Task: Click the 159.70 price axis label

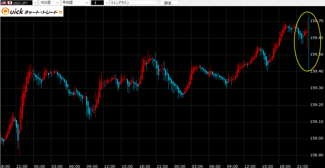Action: coord(317,21)
